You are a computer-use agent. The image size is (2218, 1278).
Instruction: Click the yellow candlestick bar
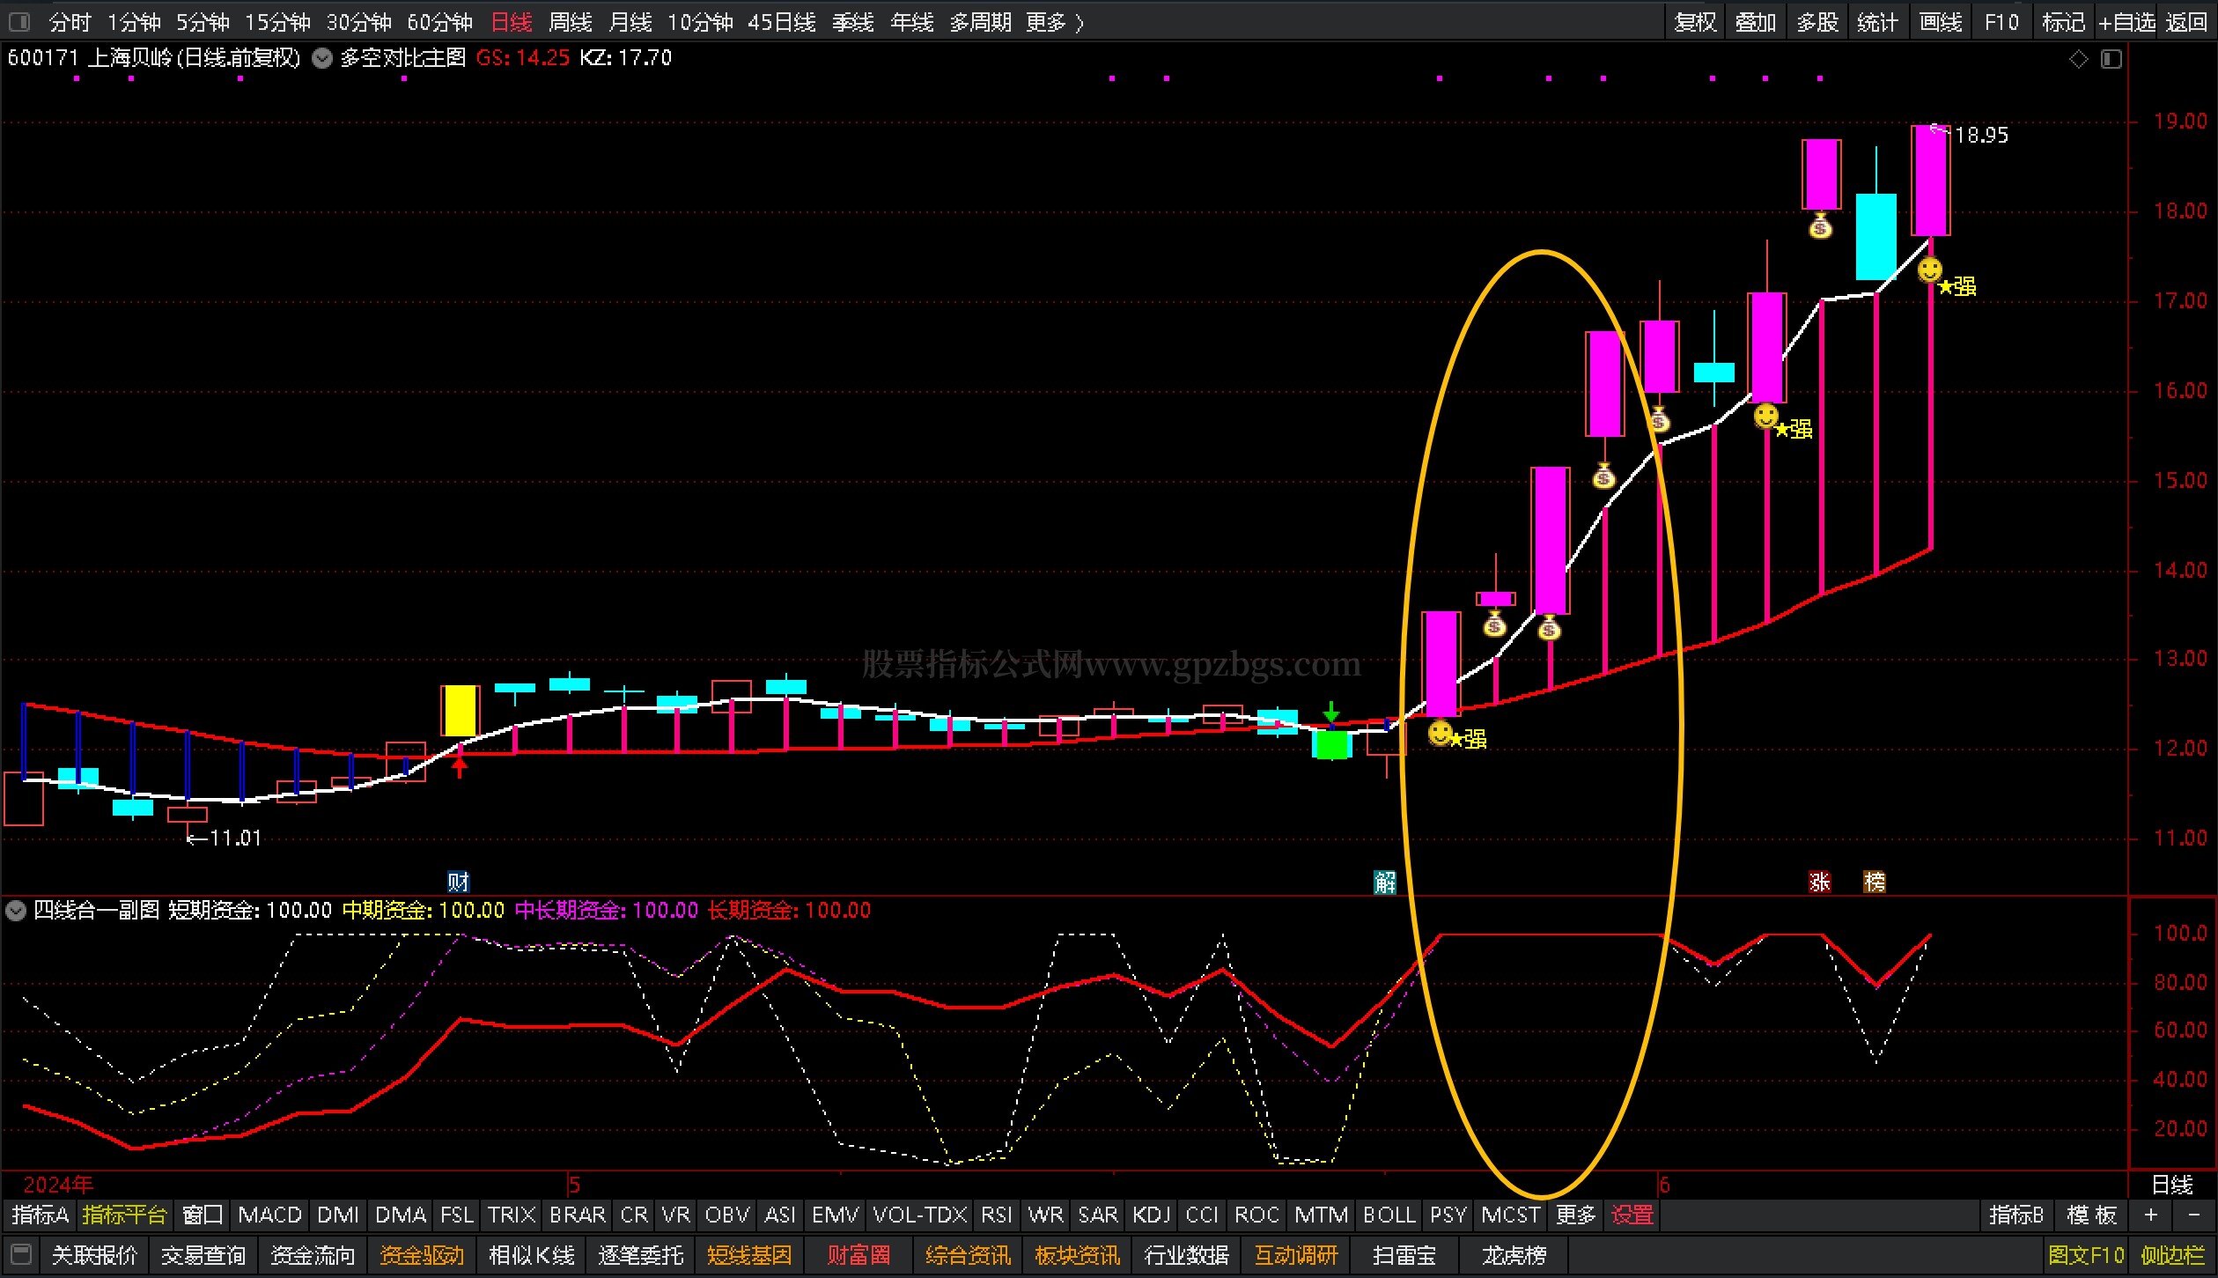point(460,711)
